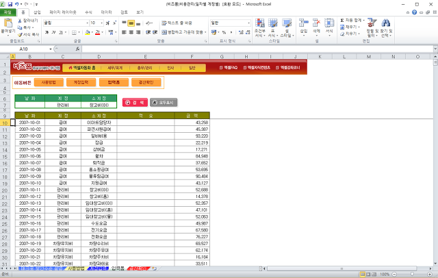The width and height of the screenshot is (438, 278).
Task: Open Format as Table (표 서식)
Action: click(273, 27)
